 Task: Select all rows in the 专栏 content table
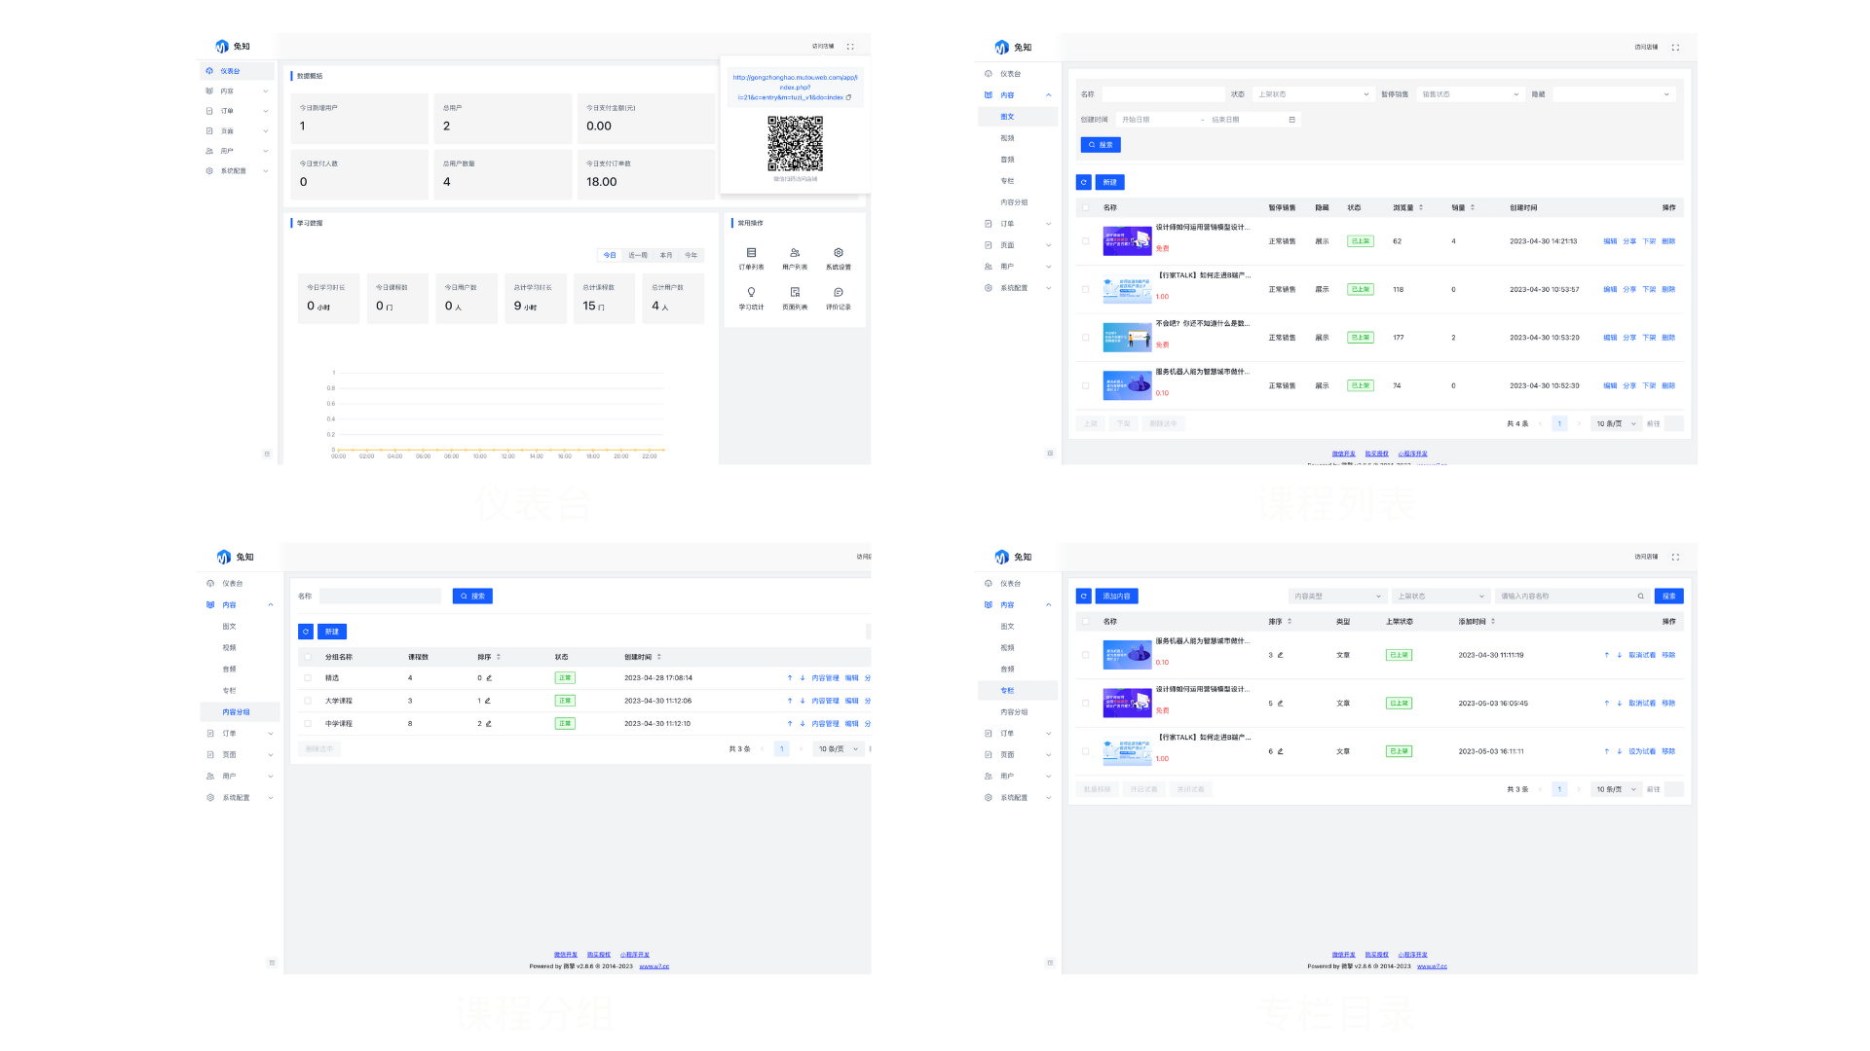1086,621
